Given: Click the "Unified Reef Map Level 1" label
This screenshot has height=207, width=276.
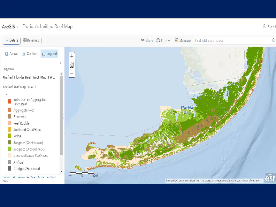Looking at the screenshot, I should [19, 87].
